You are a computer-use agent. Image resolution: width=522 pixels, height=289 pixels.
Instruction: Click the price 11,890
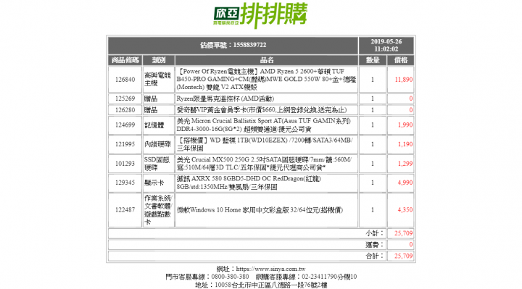click(x=404, y=80)
